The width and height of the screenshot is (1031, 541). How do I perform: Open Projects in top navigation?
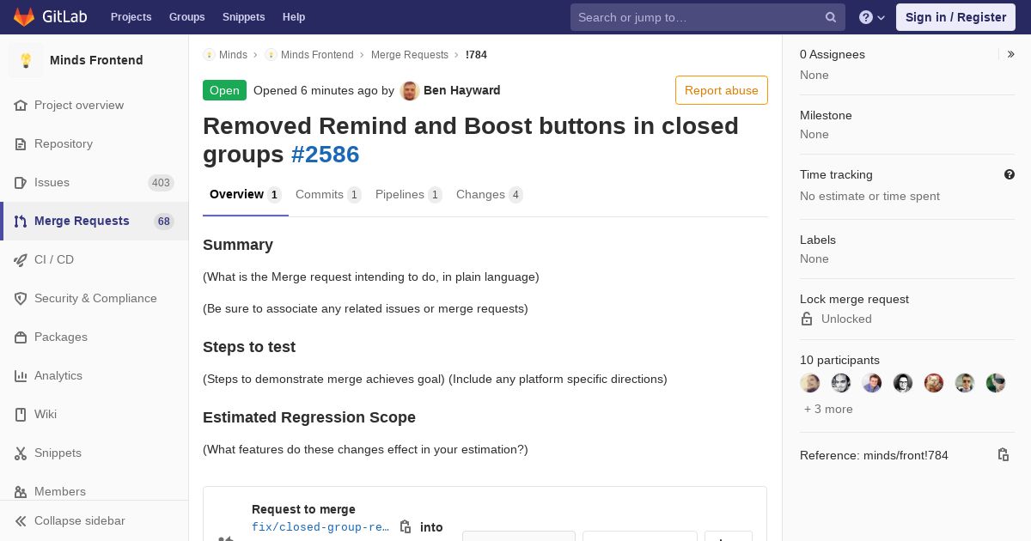(131, 17)
